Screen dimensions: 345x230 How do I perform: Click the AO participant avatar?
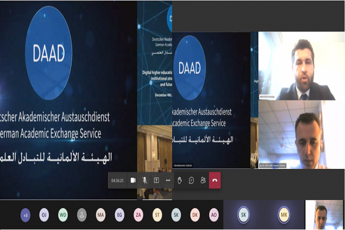[x=214, y=215]
